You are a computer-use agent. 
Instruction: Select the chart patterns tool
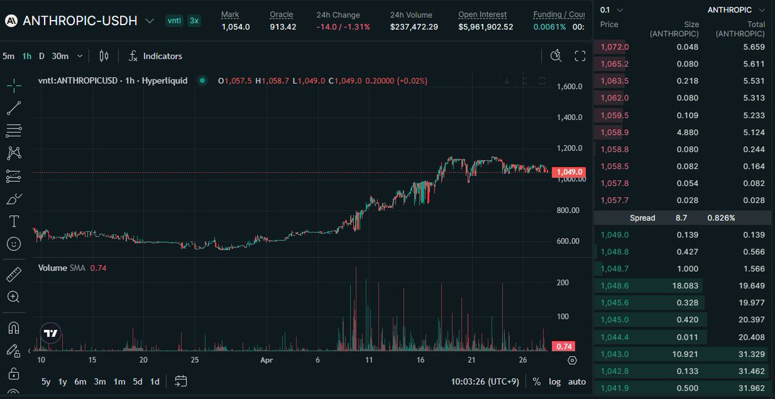coord(14,153)
